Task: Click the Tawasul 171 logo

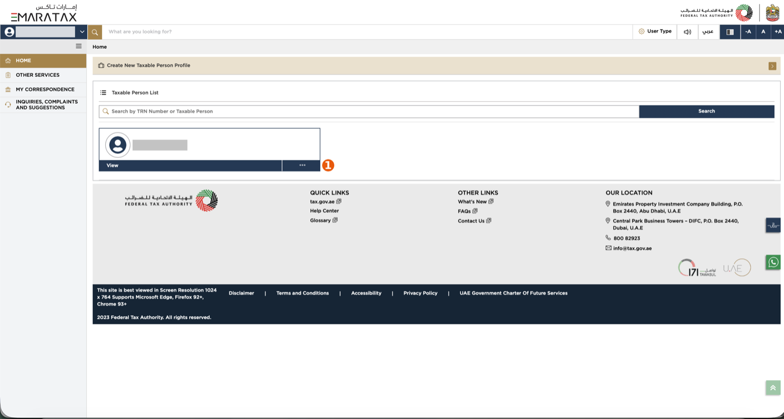Action: [697, 268]
